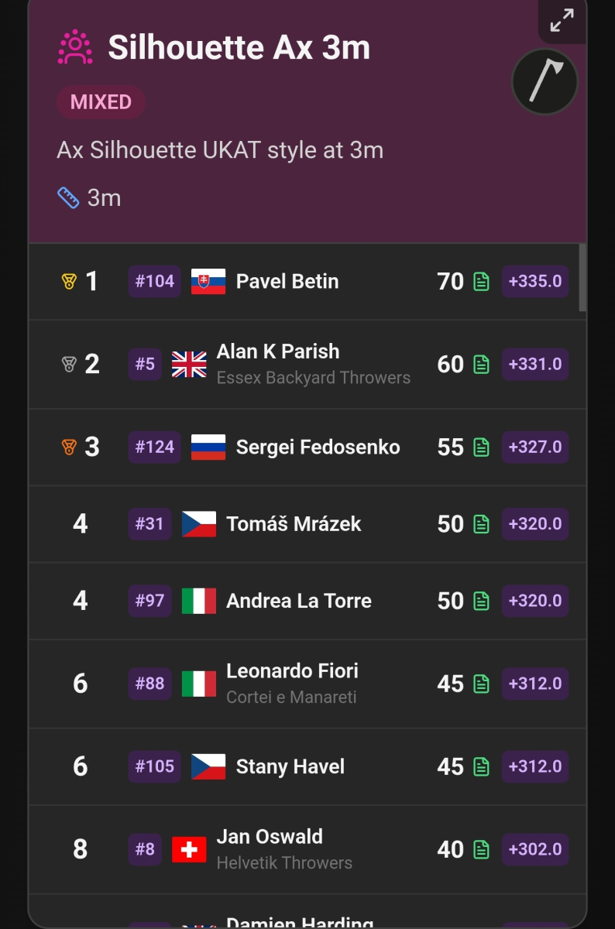Click the gold medal icon for rank 1
Screen dimensions: 615x929
tap(69, 282)
